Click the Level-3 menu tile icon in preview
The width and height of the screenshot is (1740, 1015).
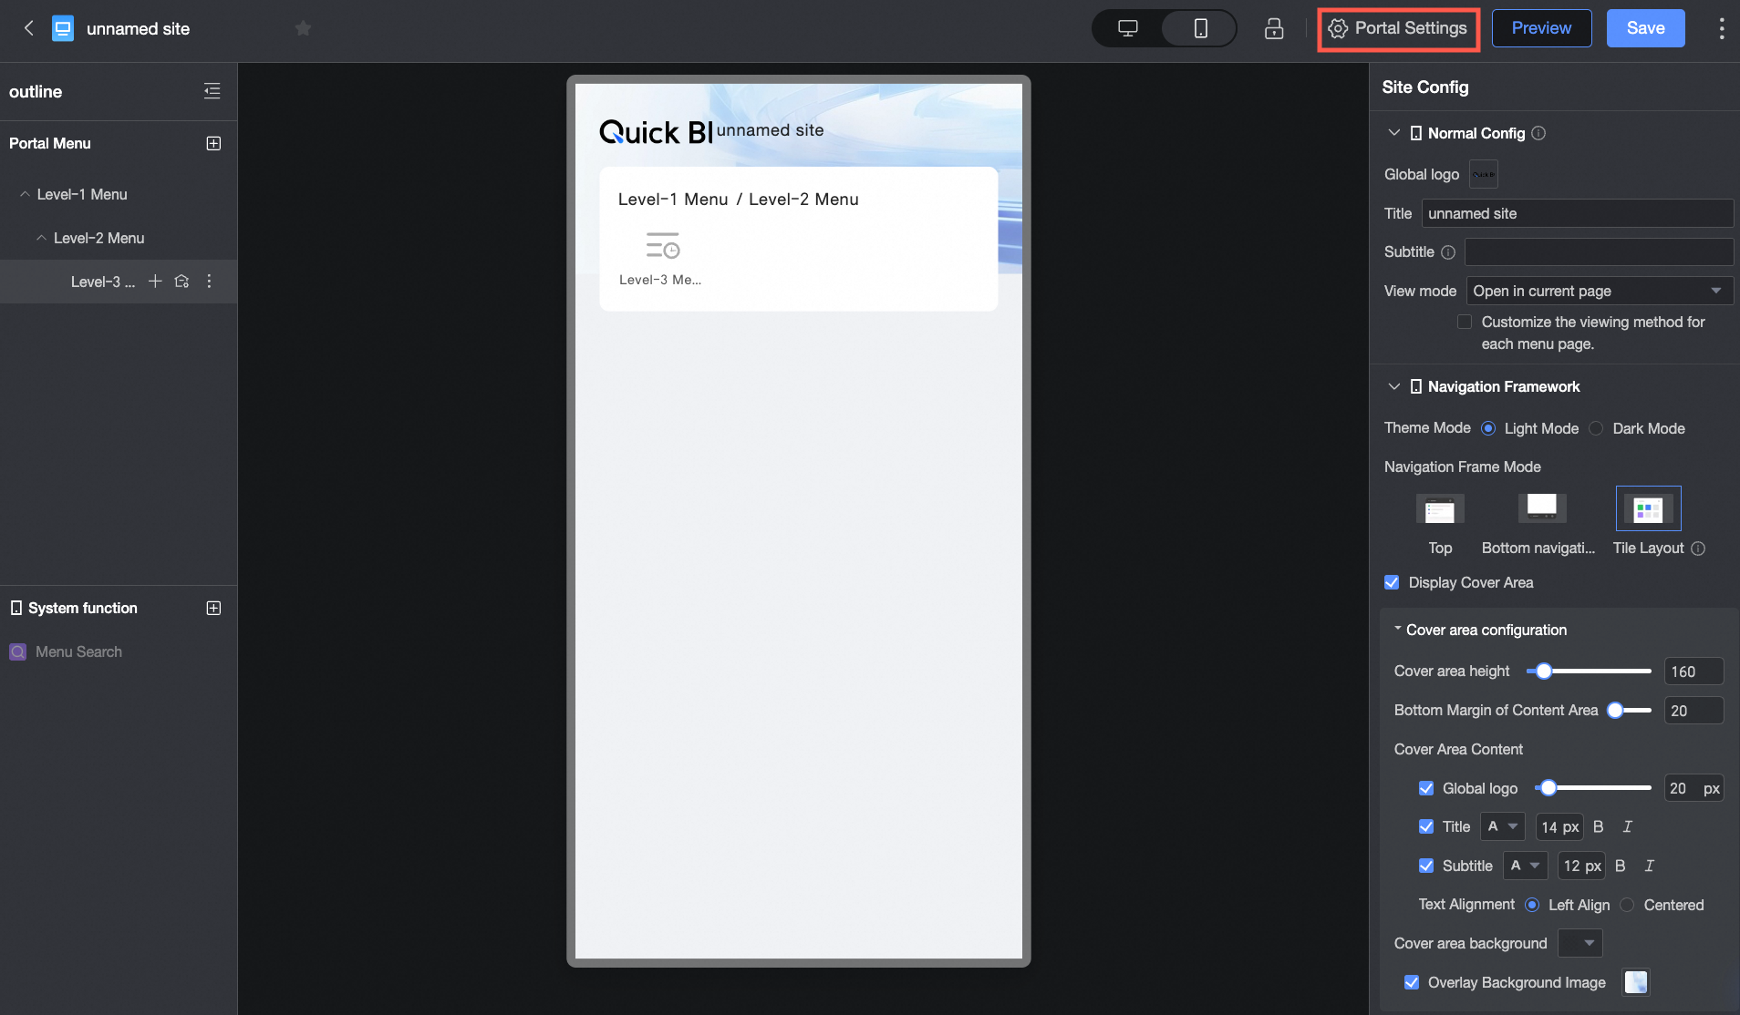click(x=663, y=246)
